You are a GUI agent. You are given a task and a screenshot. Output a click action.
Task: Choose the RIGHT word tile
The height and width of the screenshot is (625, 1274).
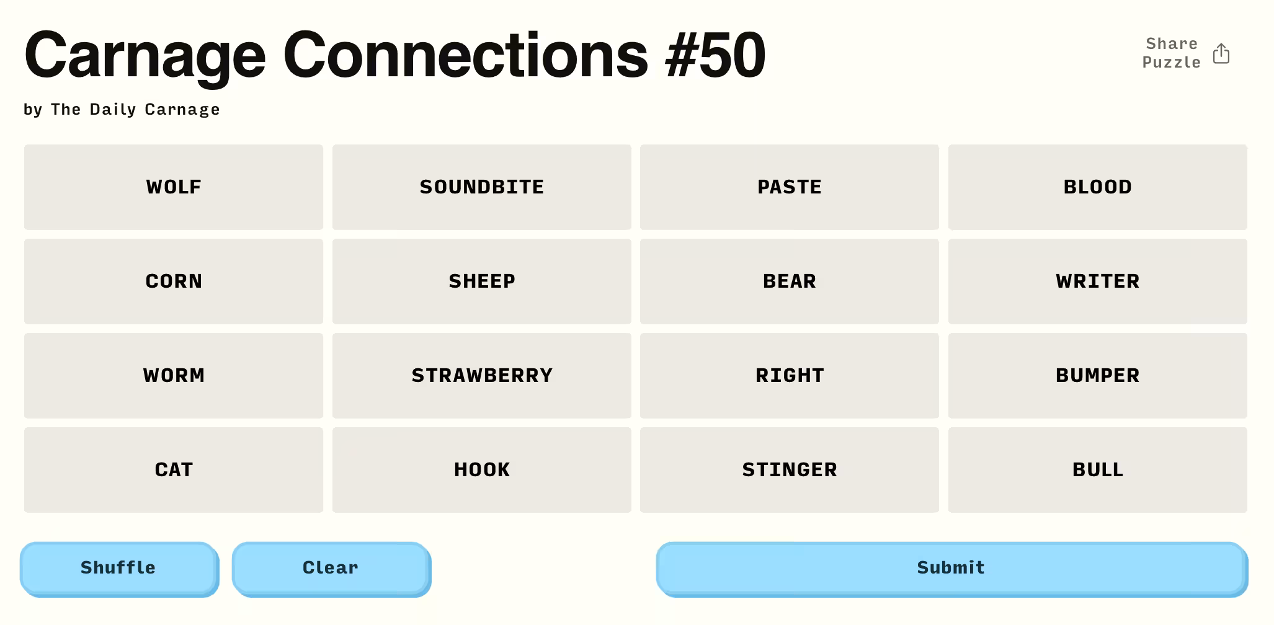(789, 376)
